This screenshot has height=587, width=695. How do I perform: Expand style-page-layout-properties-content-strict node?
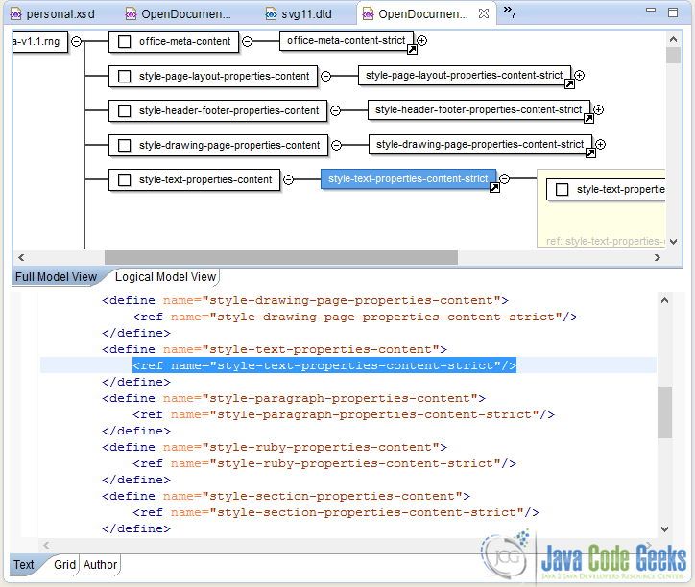coord(579,76)
